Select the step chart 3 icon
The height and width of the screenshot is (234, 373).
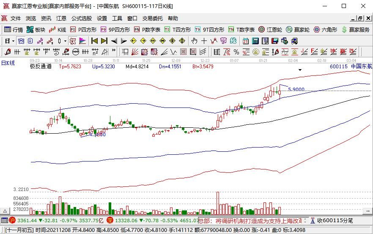point(40,41)
